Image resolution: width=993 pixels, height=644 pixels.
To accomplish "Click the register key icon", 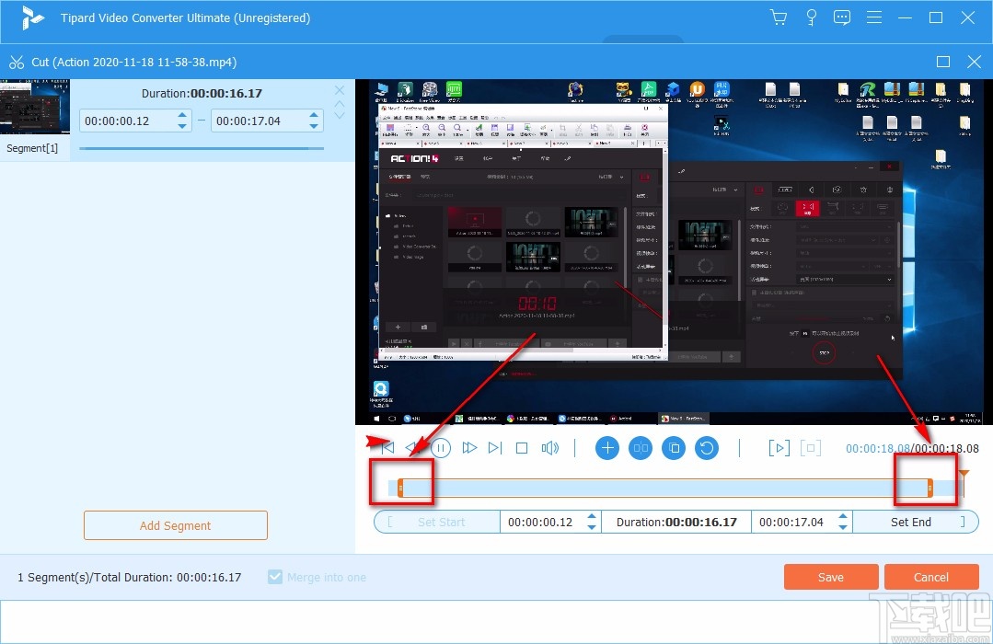I will 811,17.
